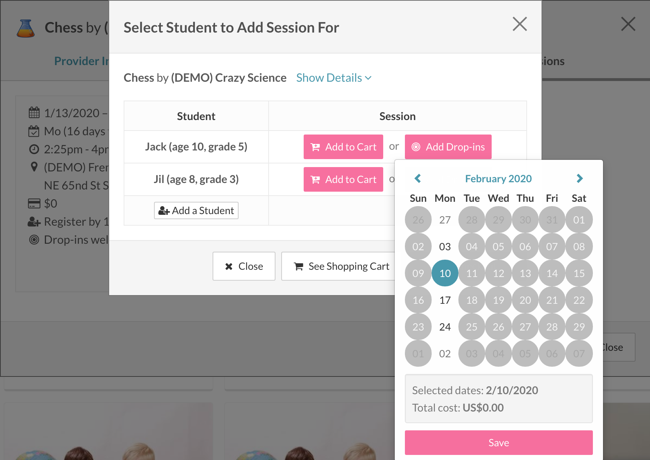Viewport: 650px width, 460px height.
Task: Click Add Drop-ins for Jack
Action: coord(448,147)
